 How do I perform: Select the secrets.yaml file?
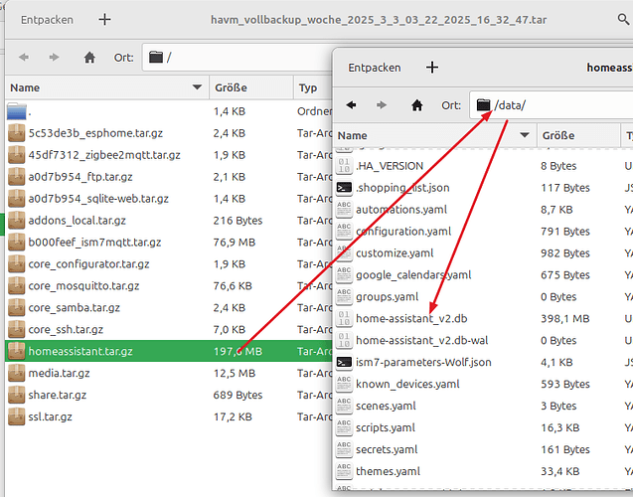tap(386, 449)
